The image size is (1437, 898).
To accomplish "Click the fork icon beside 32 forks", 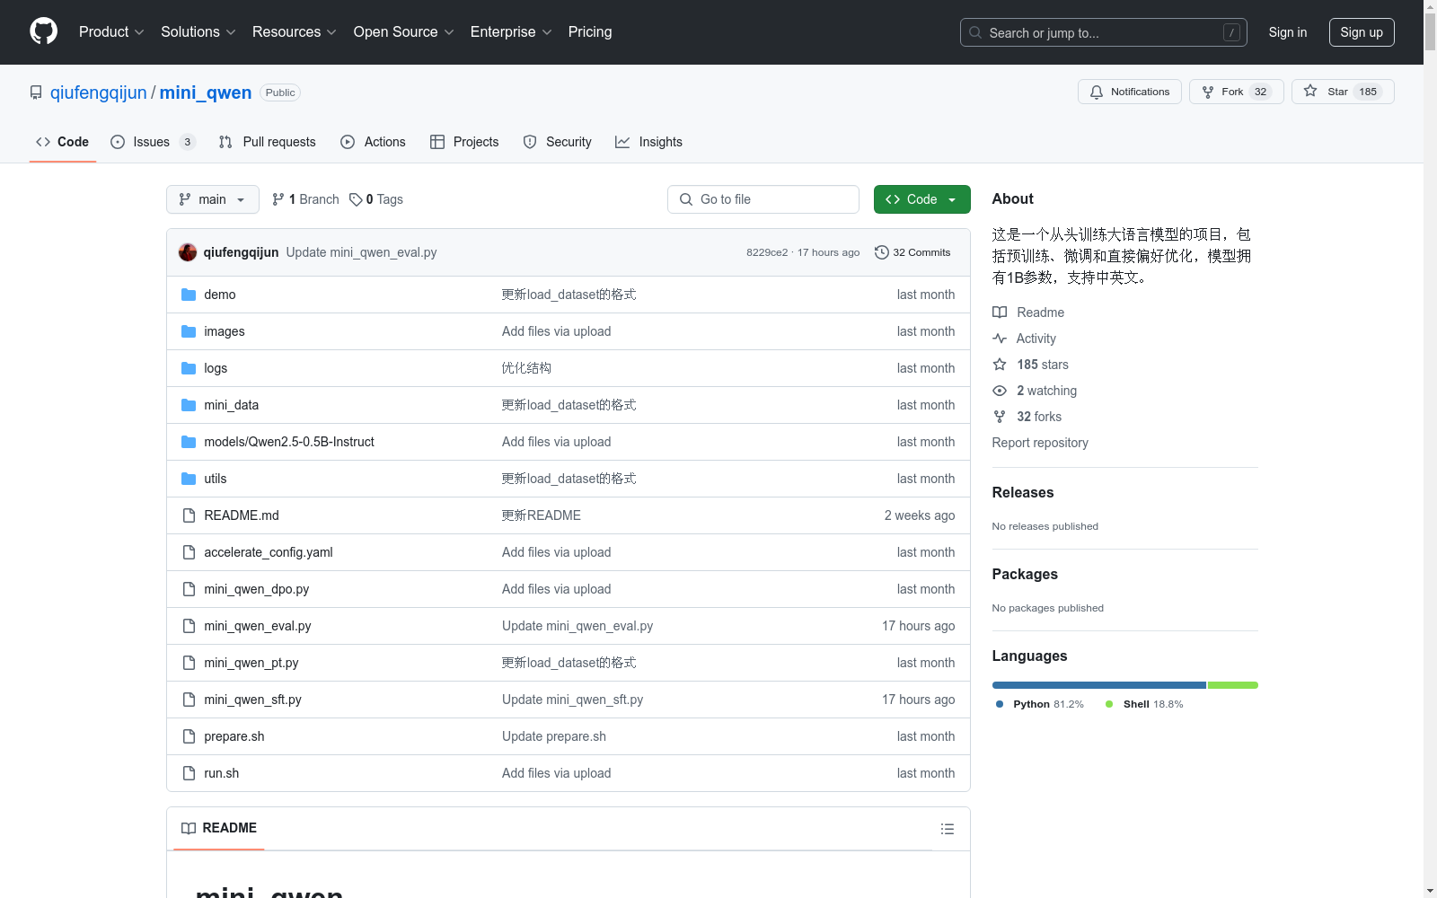I will (x=1000, y=417).
